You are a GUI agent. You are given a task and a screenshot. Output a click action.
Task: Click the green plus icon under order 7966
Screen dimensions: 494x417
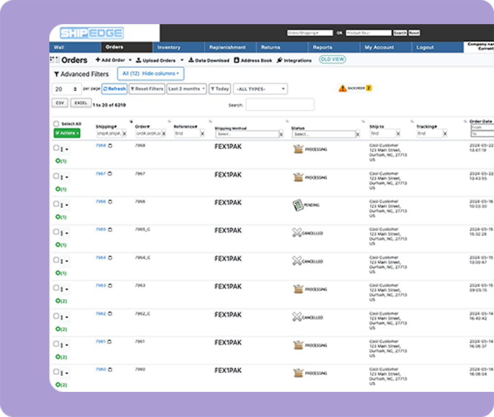click(x=58, y=217)
